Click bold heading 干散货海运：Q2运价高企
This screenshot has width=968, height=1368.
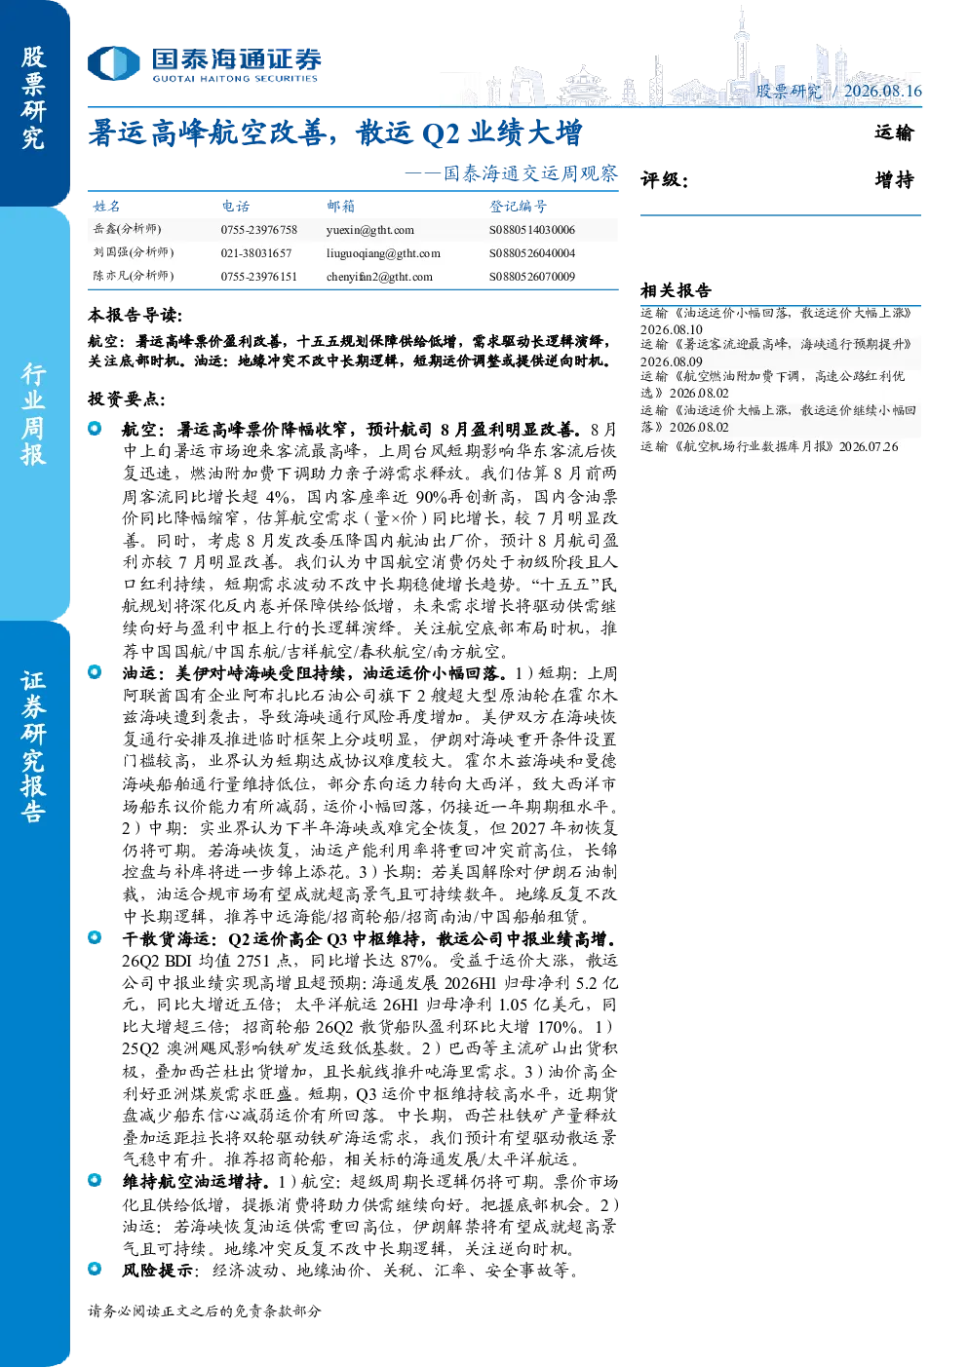pos(369,939)
